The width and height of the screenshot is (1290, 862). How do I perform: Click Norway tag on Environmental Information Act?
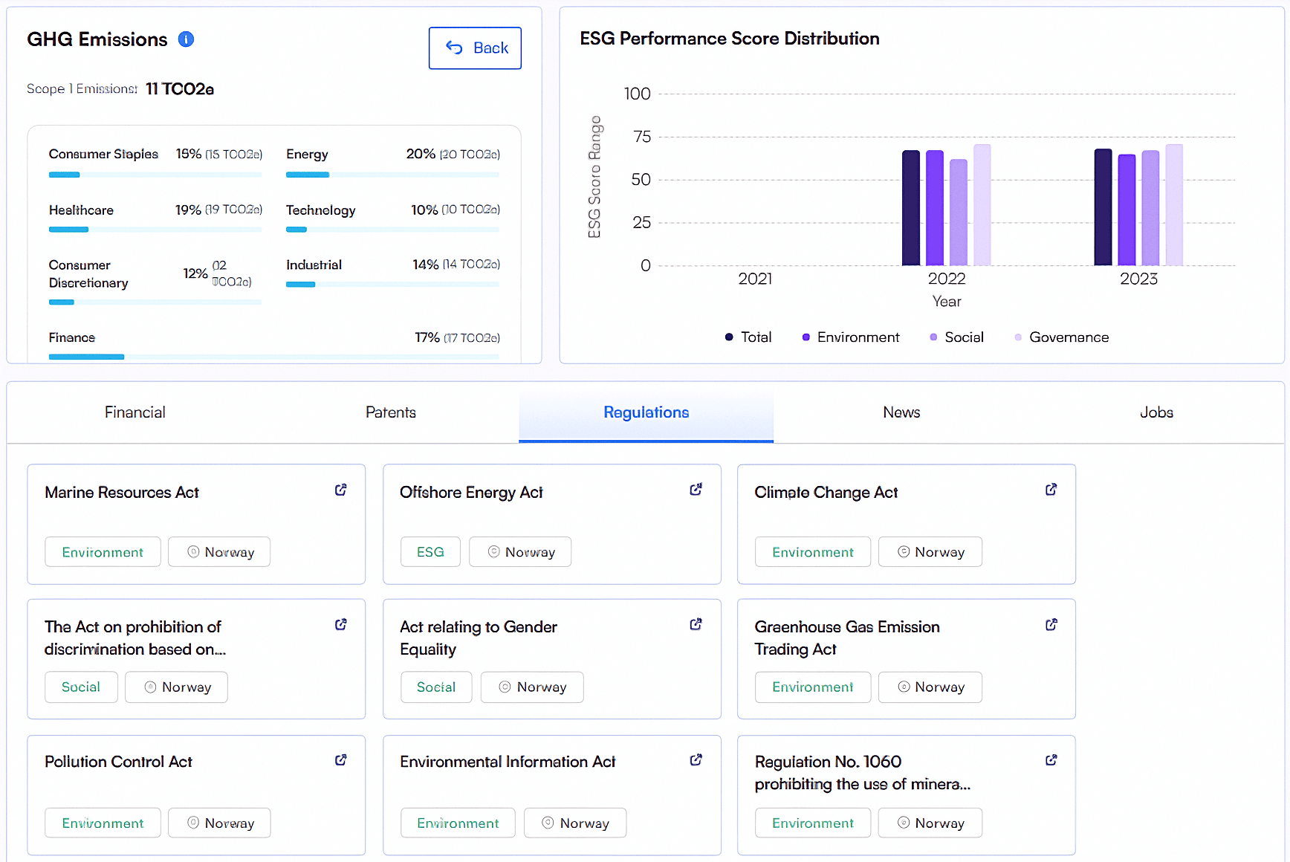point(575,823)
